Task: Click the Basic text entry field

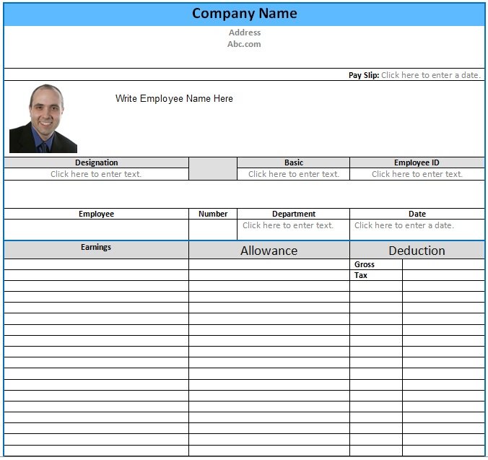Action: pyautogui.click(x=294, y=174)
